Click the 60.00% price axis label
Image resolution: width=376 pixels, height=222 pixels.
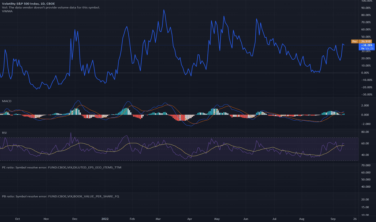[x=366, y=29]
